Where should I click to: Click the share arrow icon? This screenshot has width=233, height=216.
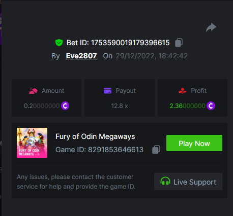211,27
